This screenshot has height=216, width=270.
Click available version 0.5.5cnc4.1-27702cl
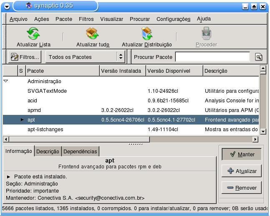click(172, 120)
